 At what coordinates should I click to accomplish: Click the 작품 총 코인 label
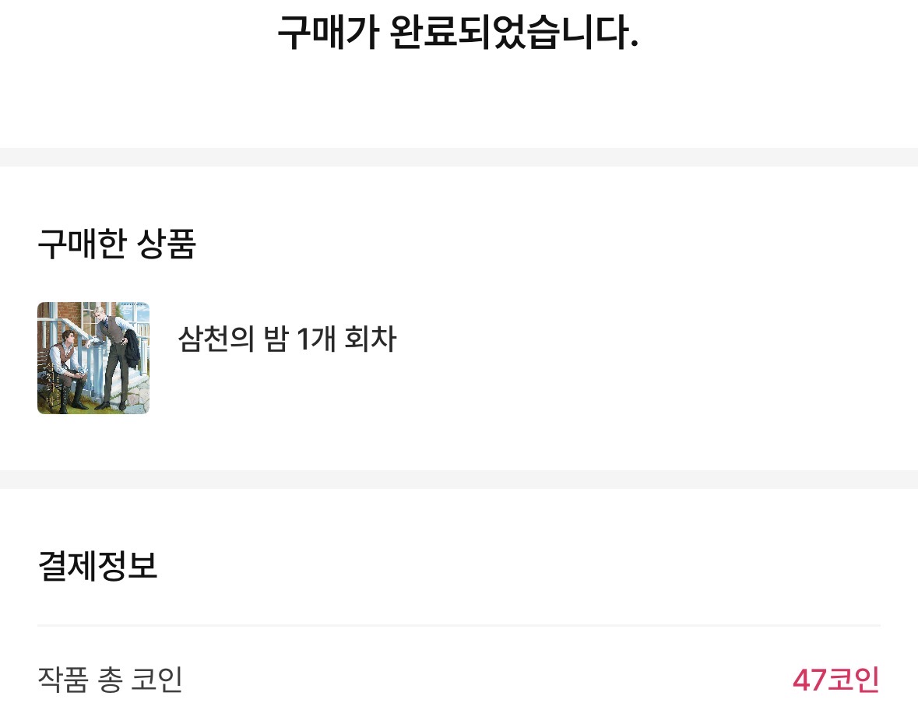(x=110, y=680)
